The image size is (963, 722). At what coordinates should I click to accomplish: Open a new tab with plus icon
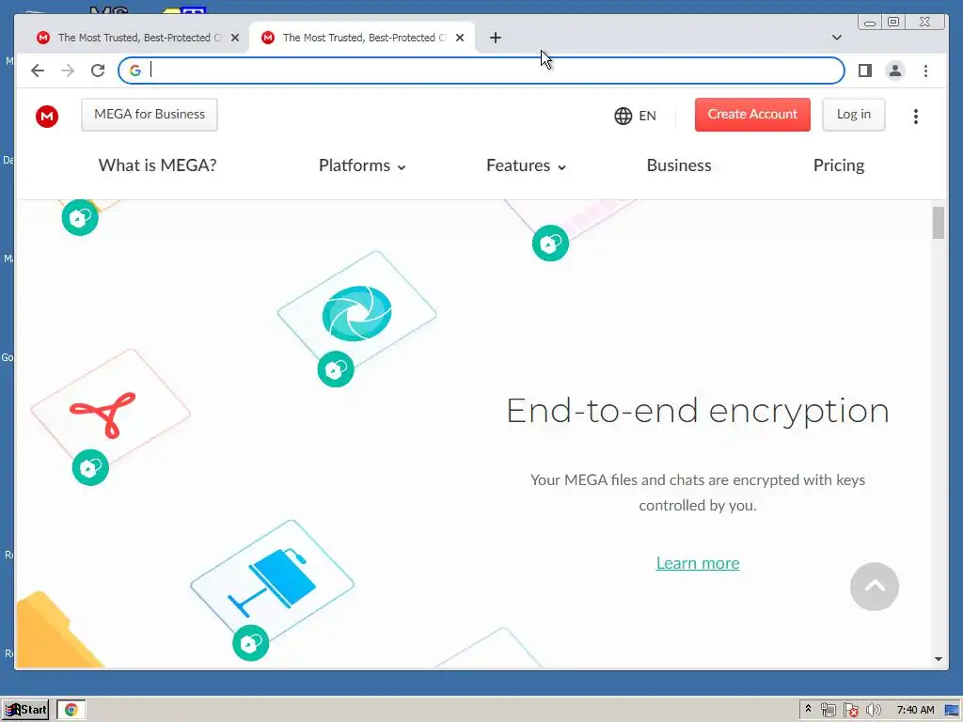(496, 38)
